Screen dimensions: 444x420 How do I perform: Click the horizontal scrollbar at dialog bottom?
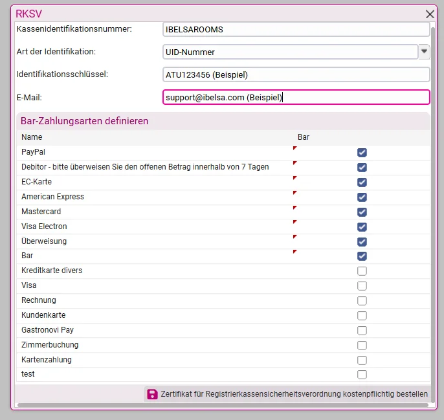[x=223, y=405]
